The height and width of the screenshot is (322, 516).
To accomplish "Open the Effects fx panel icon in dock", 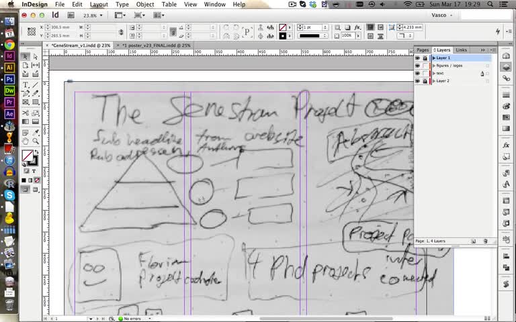I will pyautogui.click(x=506, y=145).
